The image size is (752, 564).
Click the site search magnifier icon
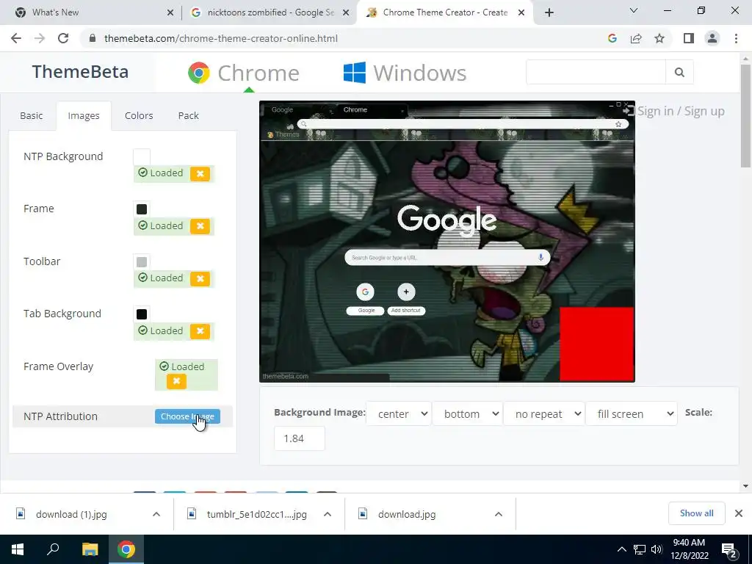(679, 73)
